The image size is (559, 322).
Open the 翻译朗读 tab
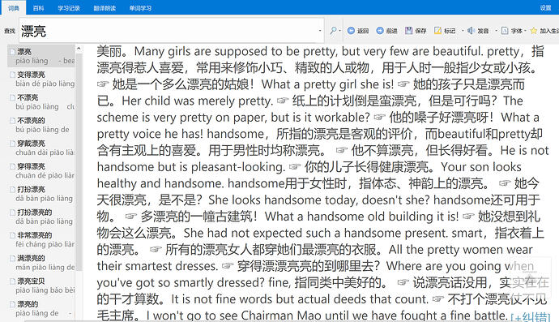pos(105,8)
